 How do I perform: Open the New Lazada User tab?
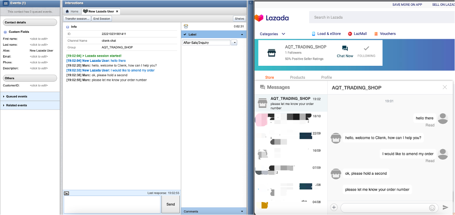click(x=100, y=12)
